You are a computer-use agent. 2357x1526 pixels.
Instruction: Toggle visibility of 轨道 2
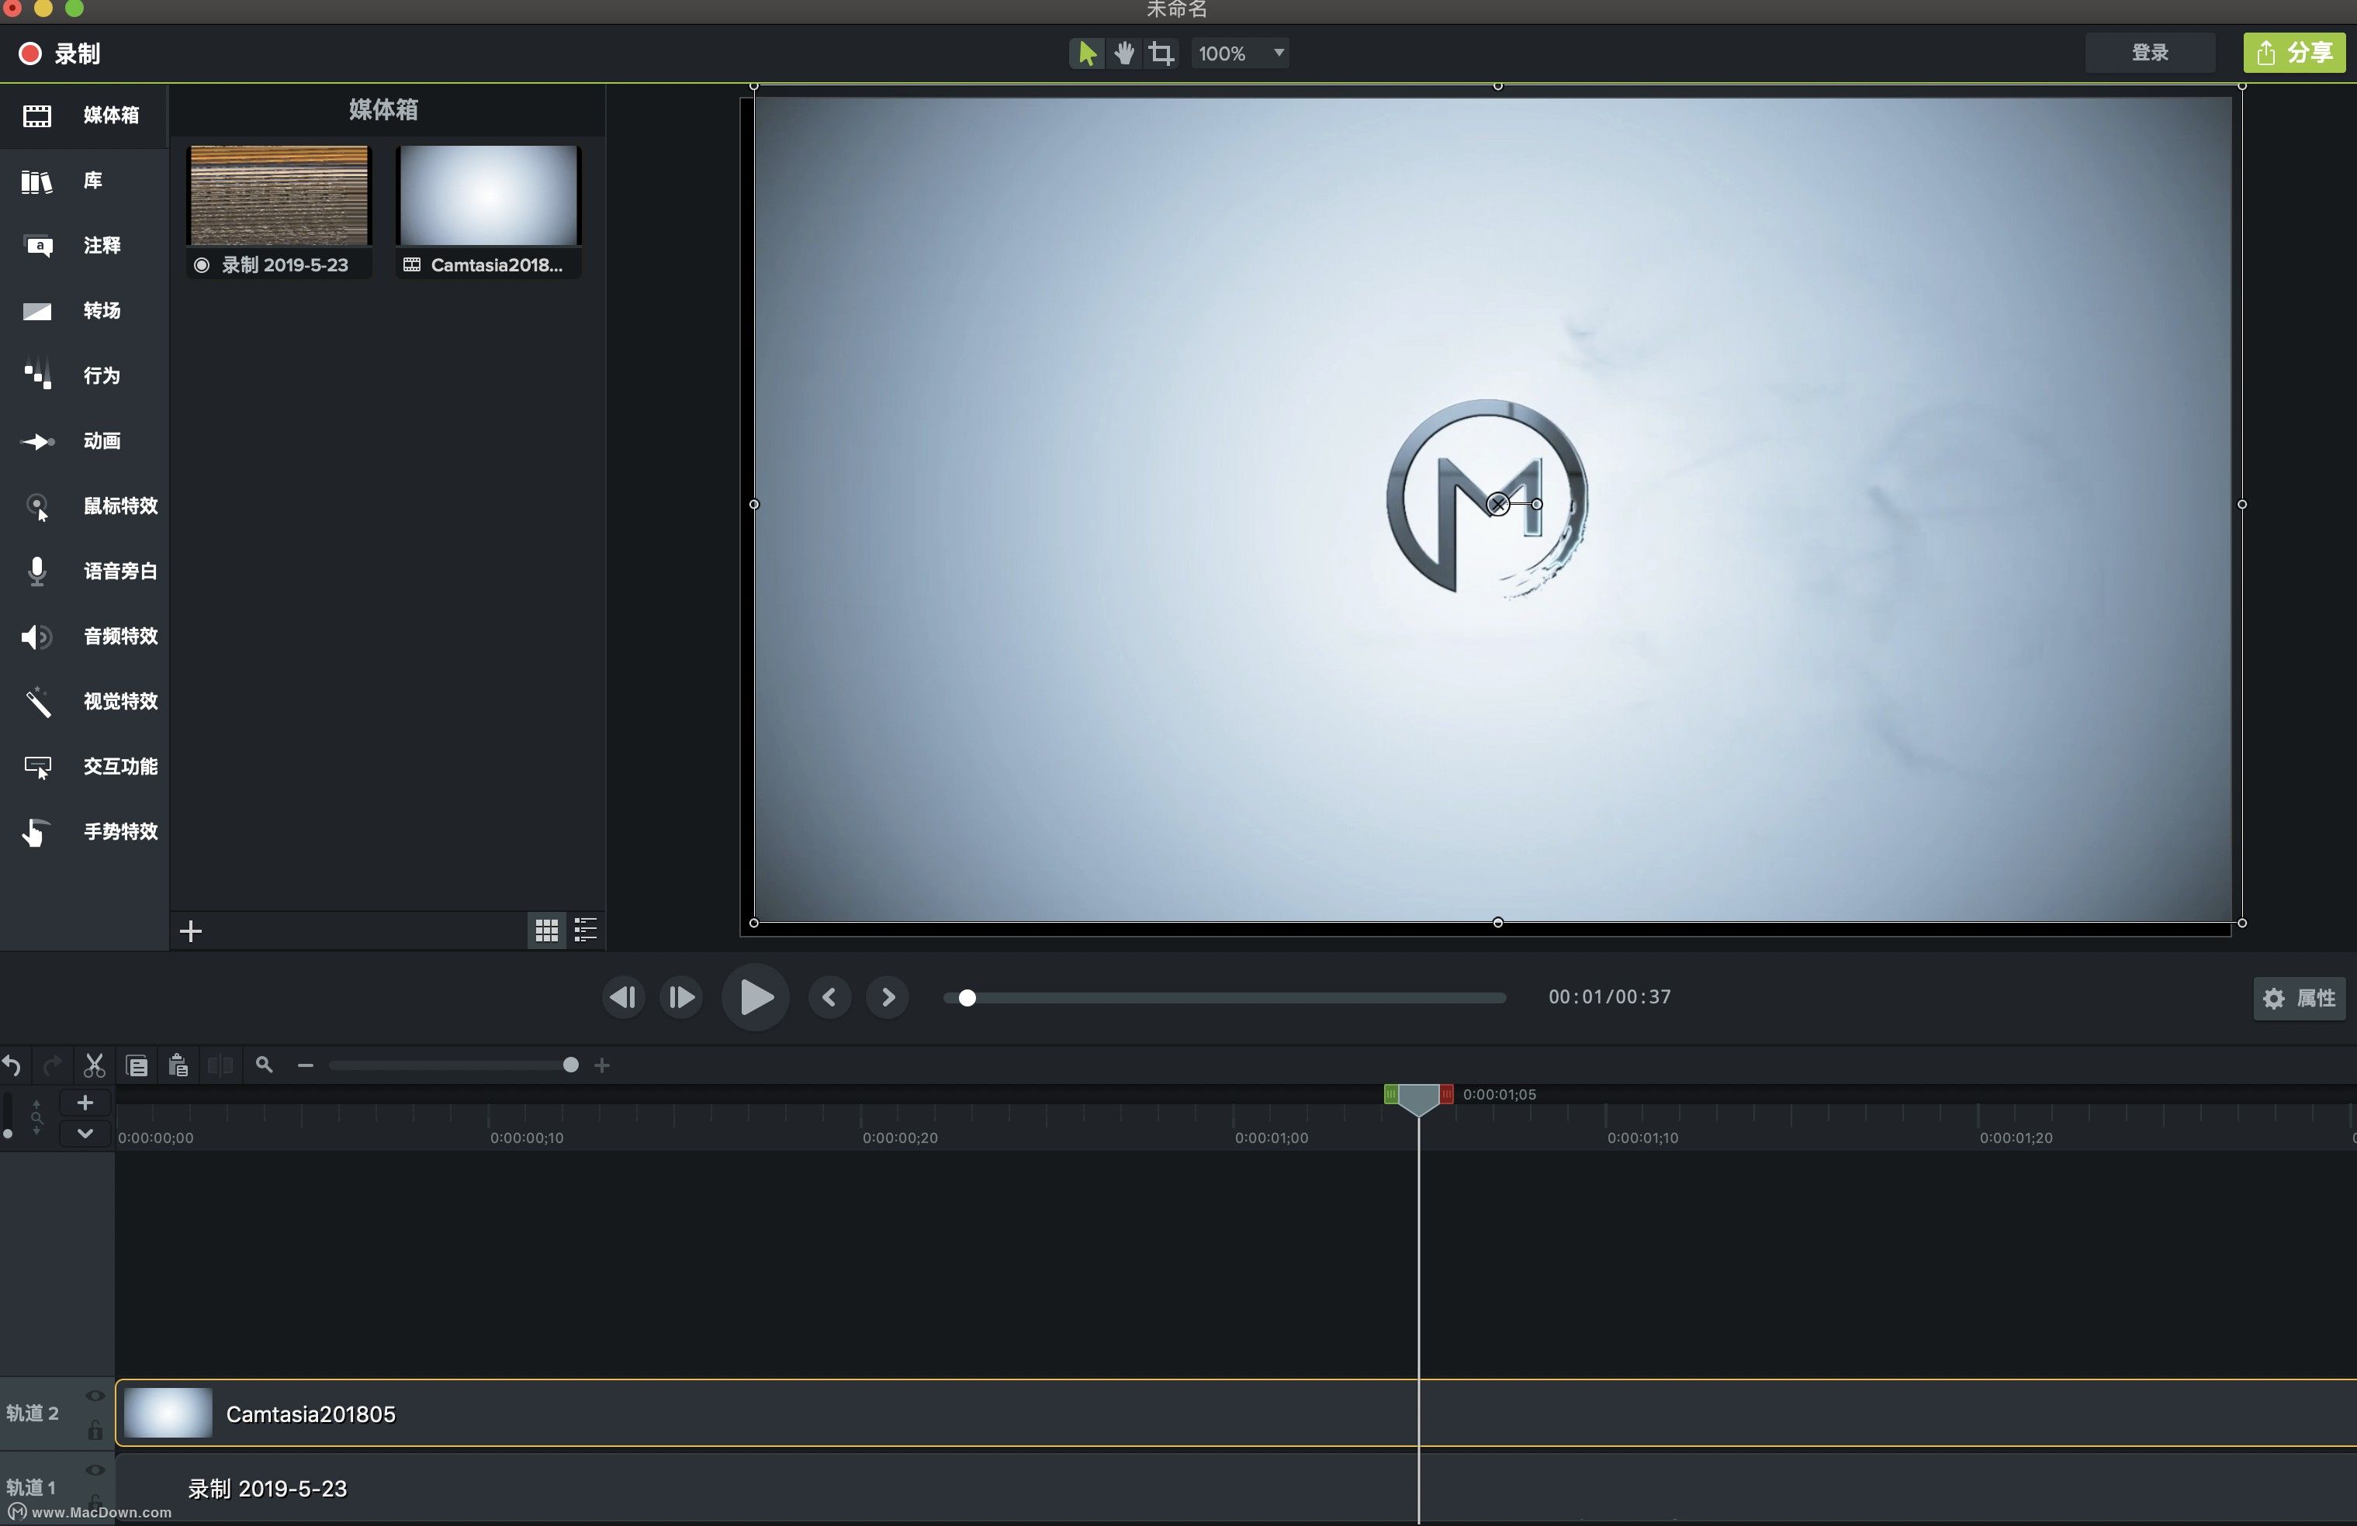coord(95,1397)
